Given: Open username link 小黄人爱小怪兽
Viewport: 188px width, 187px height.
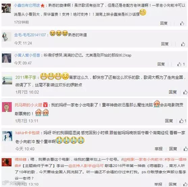Looking at the screenshot, I should (x=27, y=55).
